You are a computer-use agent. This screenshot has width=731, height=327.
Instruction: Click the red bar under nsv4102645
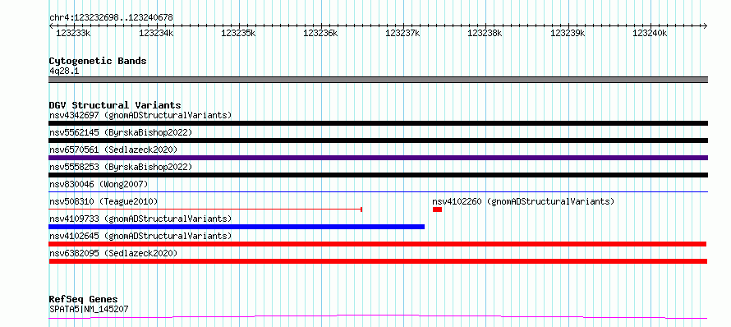(x=378, y=244)
